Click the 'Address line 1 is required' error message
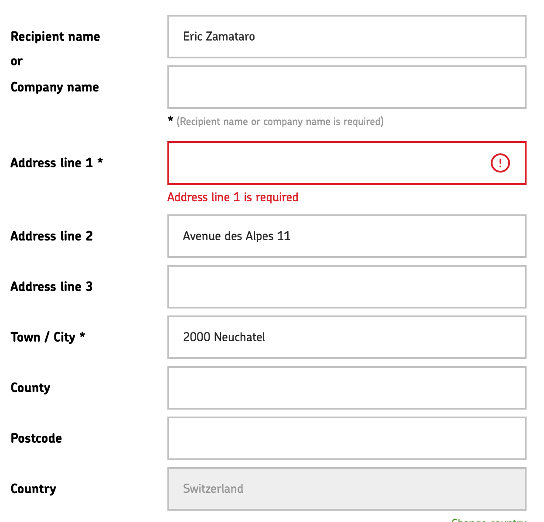 click(233, 197)
